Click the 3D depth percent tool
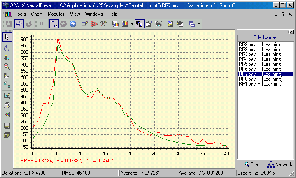This screenshot has height=178, width=296. pyautogui.click(x=7, y=85)
